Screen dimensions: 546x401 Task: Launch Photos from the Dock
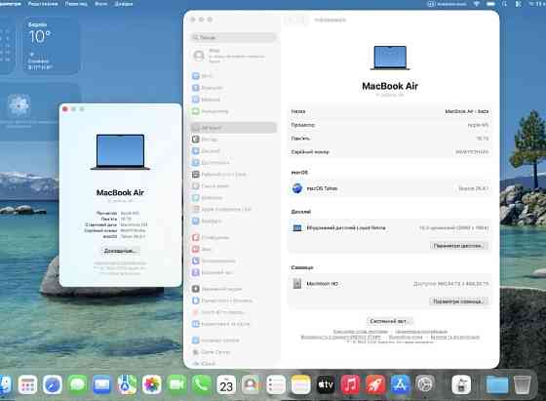click(152, 385)
